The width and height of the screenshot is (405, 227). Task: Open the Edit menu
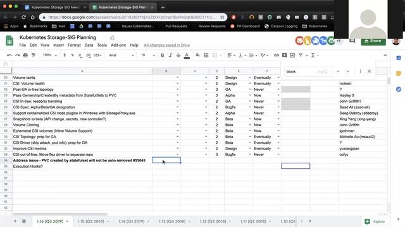click(x=33, y=45)
